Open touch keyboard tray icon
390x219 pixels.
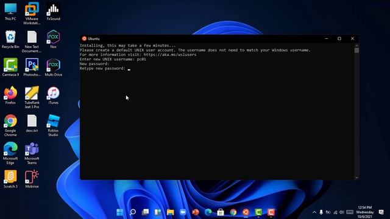click(x=350, y=212)
